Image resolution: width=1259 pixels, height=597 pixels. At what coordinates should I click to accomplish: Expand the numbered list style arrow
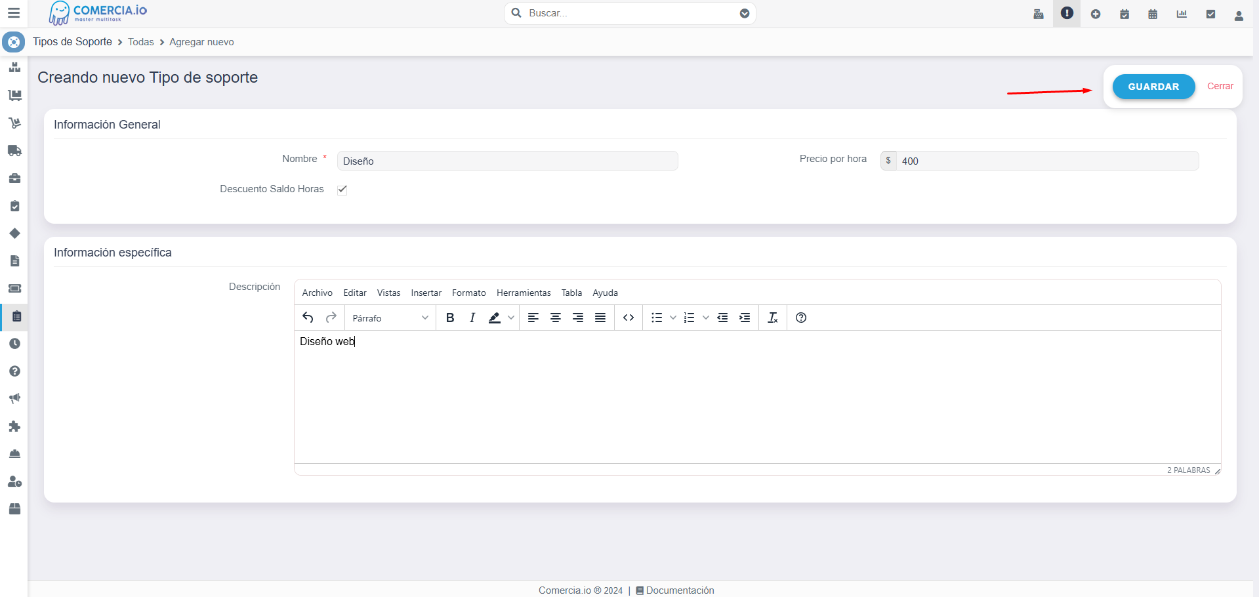[x=706, y=318]
